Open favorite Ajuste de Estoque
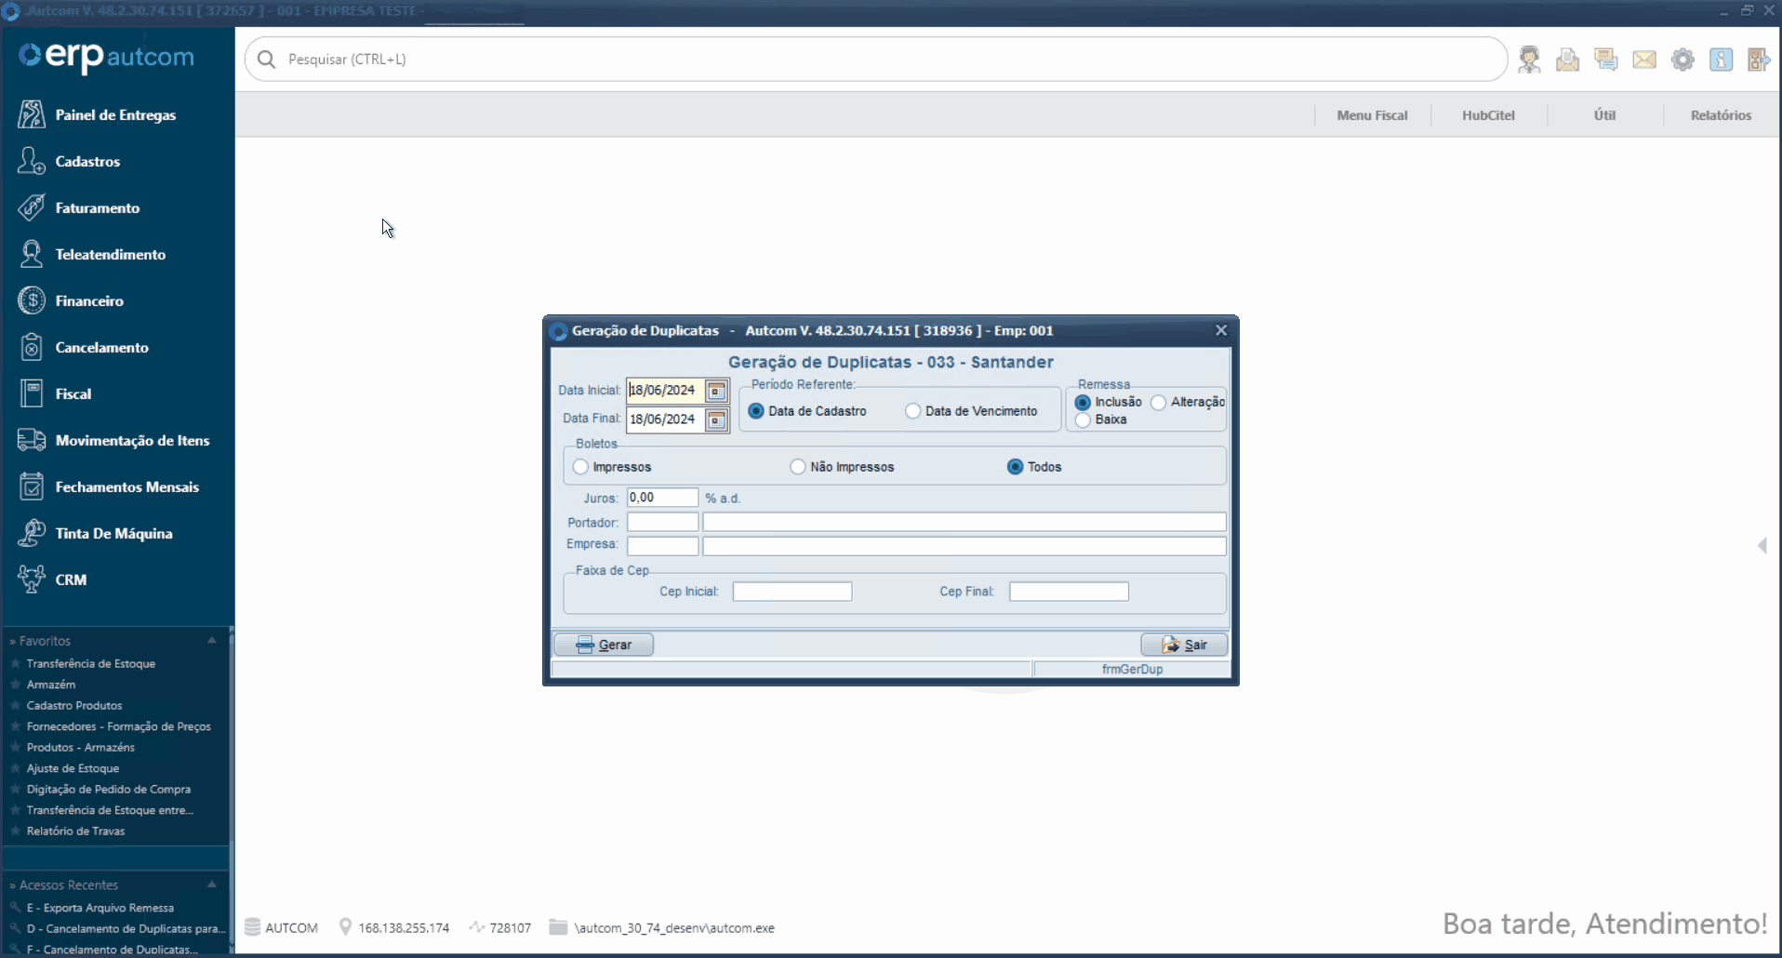 (x=73, y=768)
